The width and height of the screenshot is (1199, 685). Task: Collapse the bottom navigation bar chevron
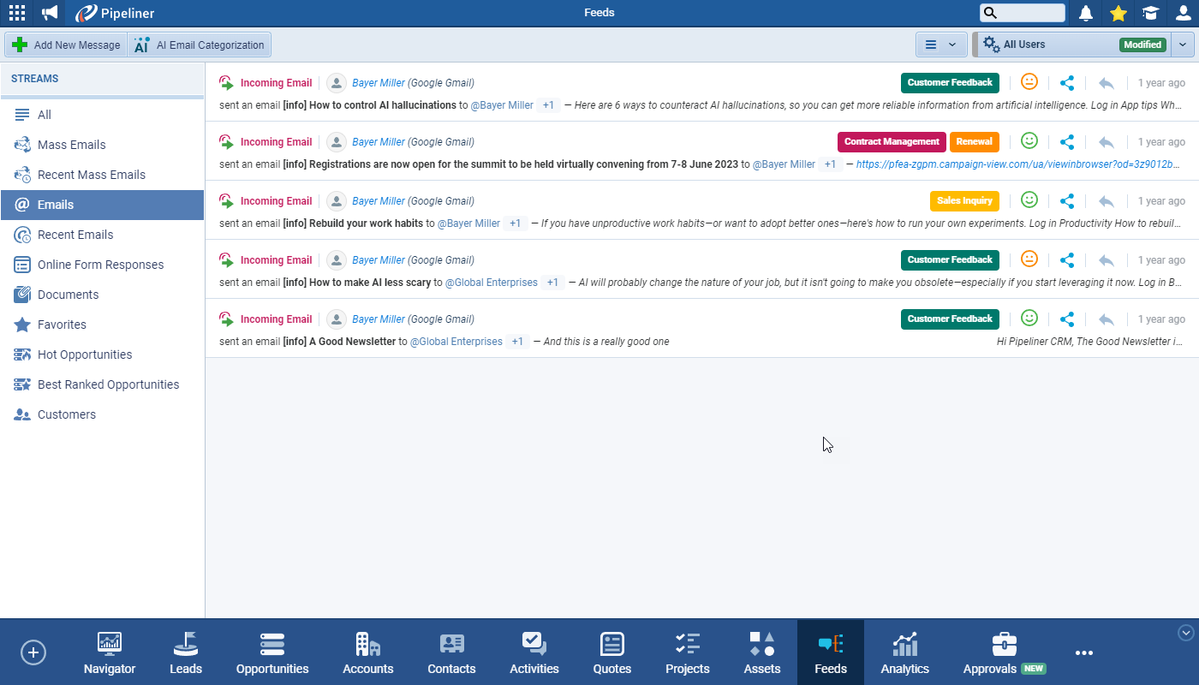[1186, 633]
